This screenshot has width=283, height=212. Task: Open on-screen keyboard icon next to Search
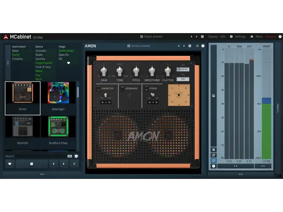pyautogui.click(x=70, y=156)
